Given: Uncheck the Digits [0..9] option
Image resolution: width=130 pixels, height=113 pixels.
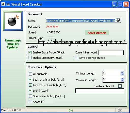Looking at the screenshot, I should (x=30, y=91).
